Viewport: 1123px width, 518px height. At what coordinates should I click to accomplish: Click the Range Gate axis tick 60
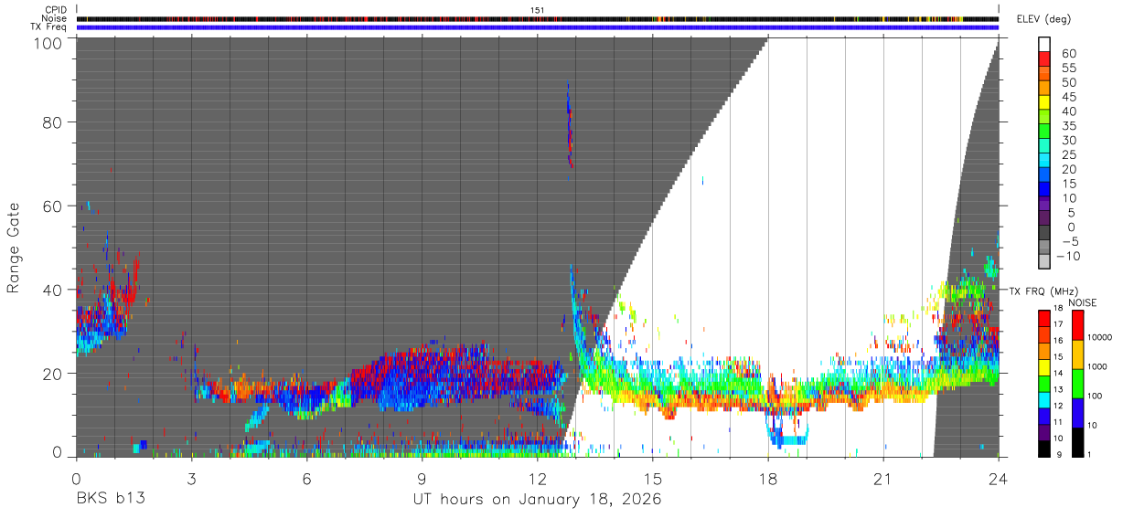tap(53, 206)
